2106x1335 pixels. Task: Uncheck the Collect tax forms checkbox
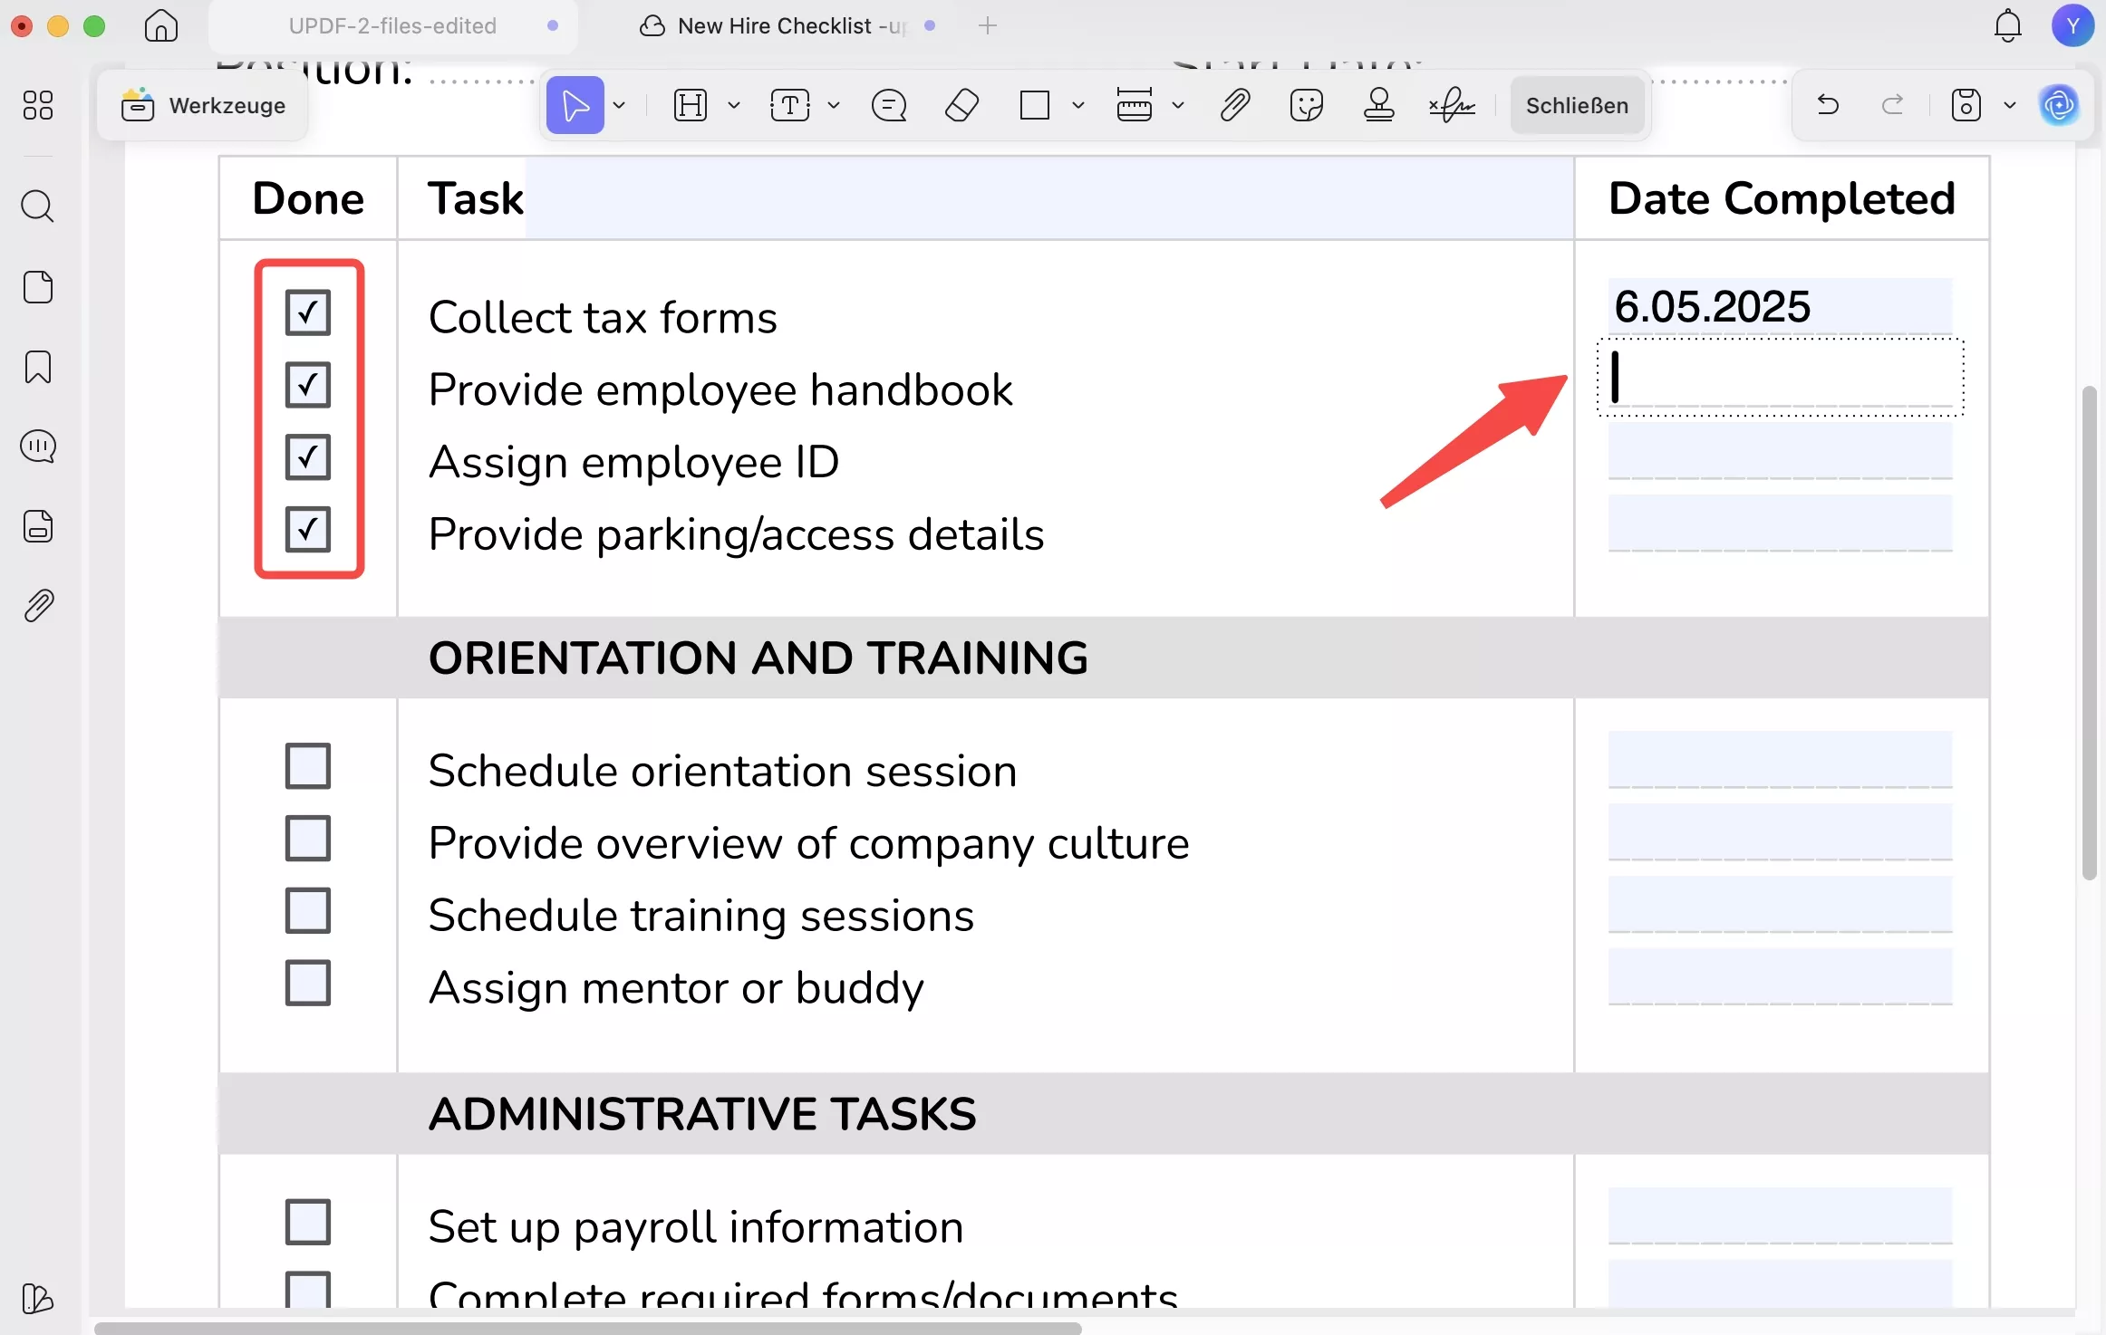pyautogui.click(x=308, y=312)
